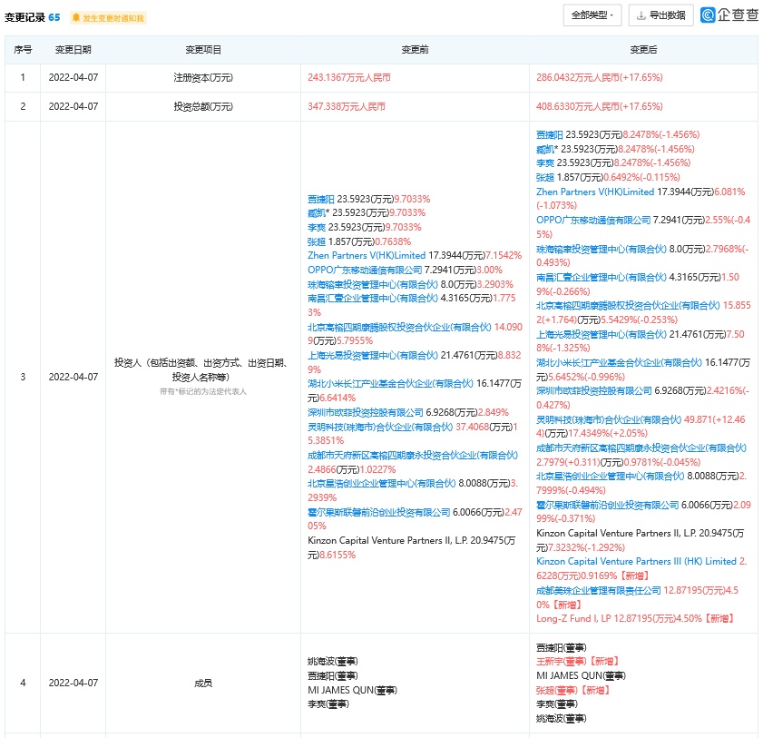Image resolution: width=763 pixels, height=738 pixels.
Task: Click 发生变更时通知我 notification label
Action: point(112,17)
